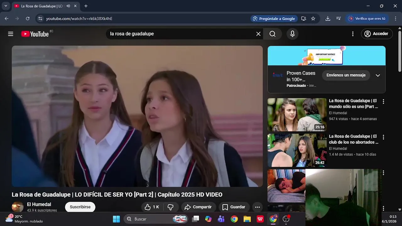
Task: Open options for 'El mundo sólo es uno'
Action: pyautogui.click(x=383, y=102)
